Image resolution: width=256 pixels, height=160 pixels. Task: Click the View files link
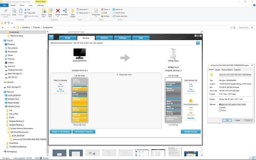(x=191, y=118)
